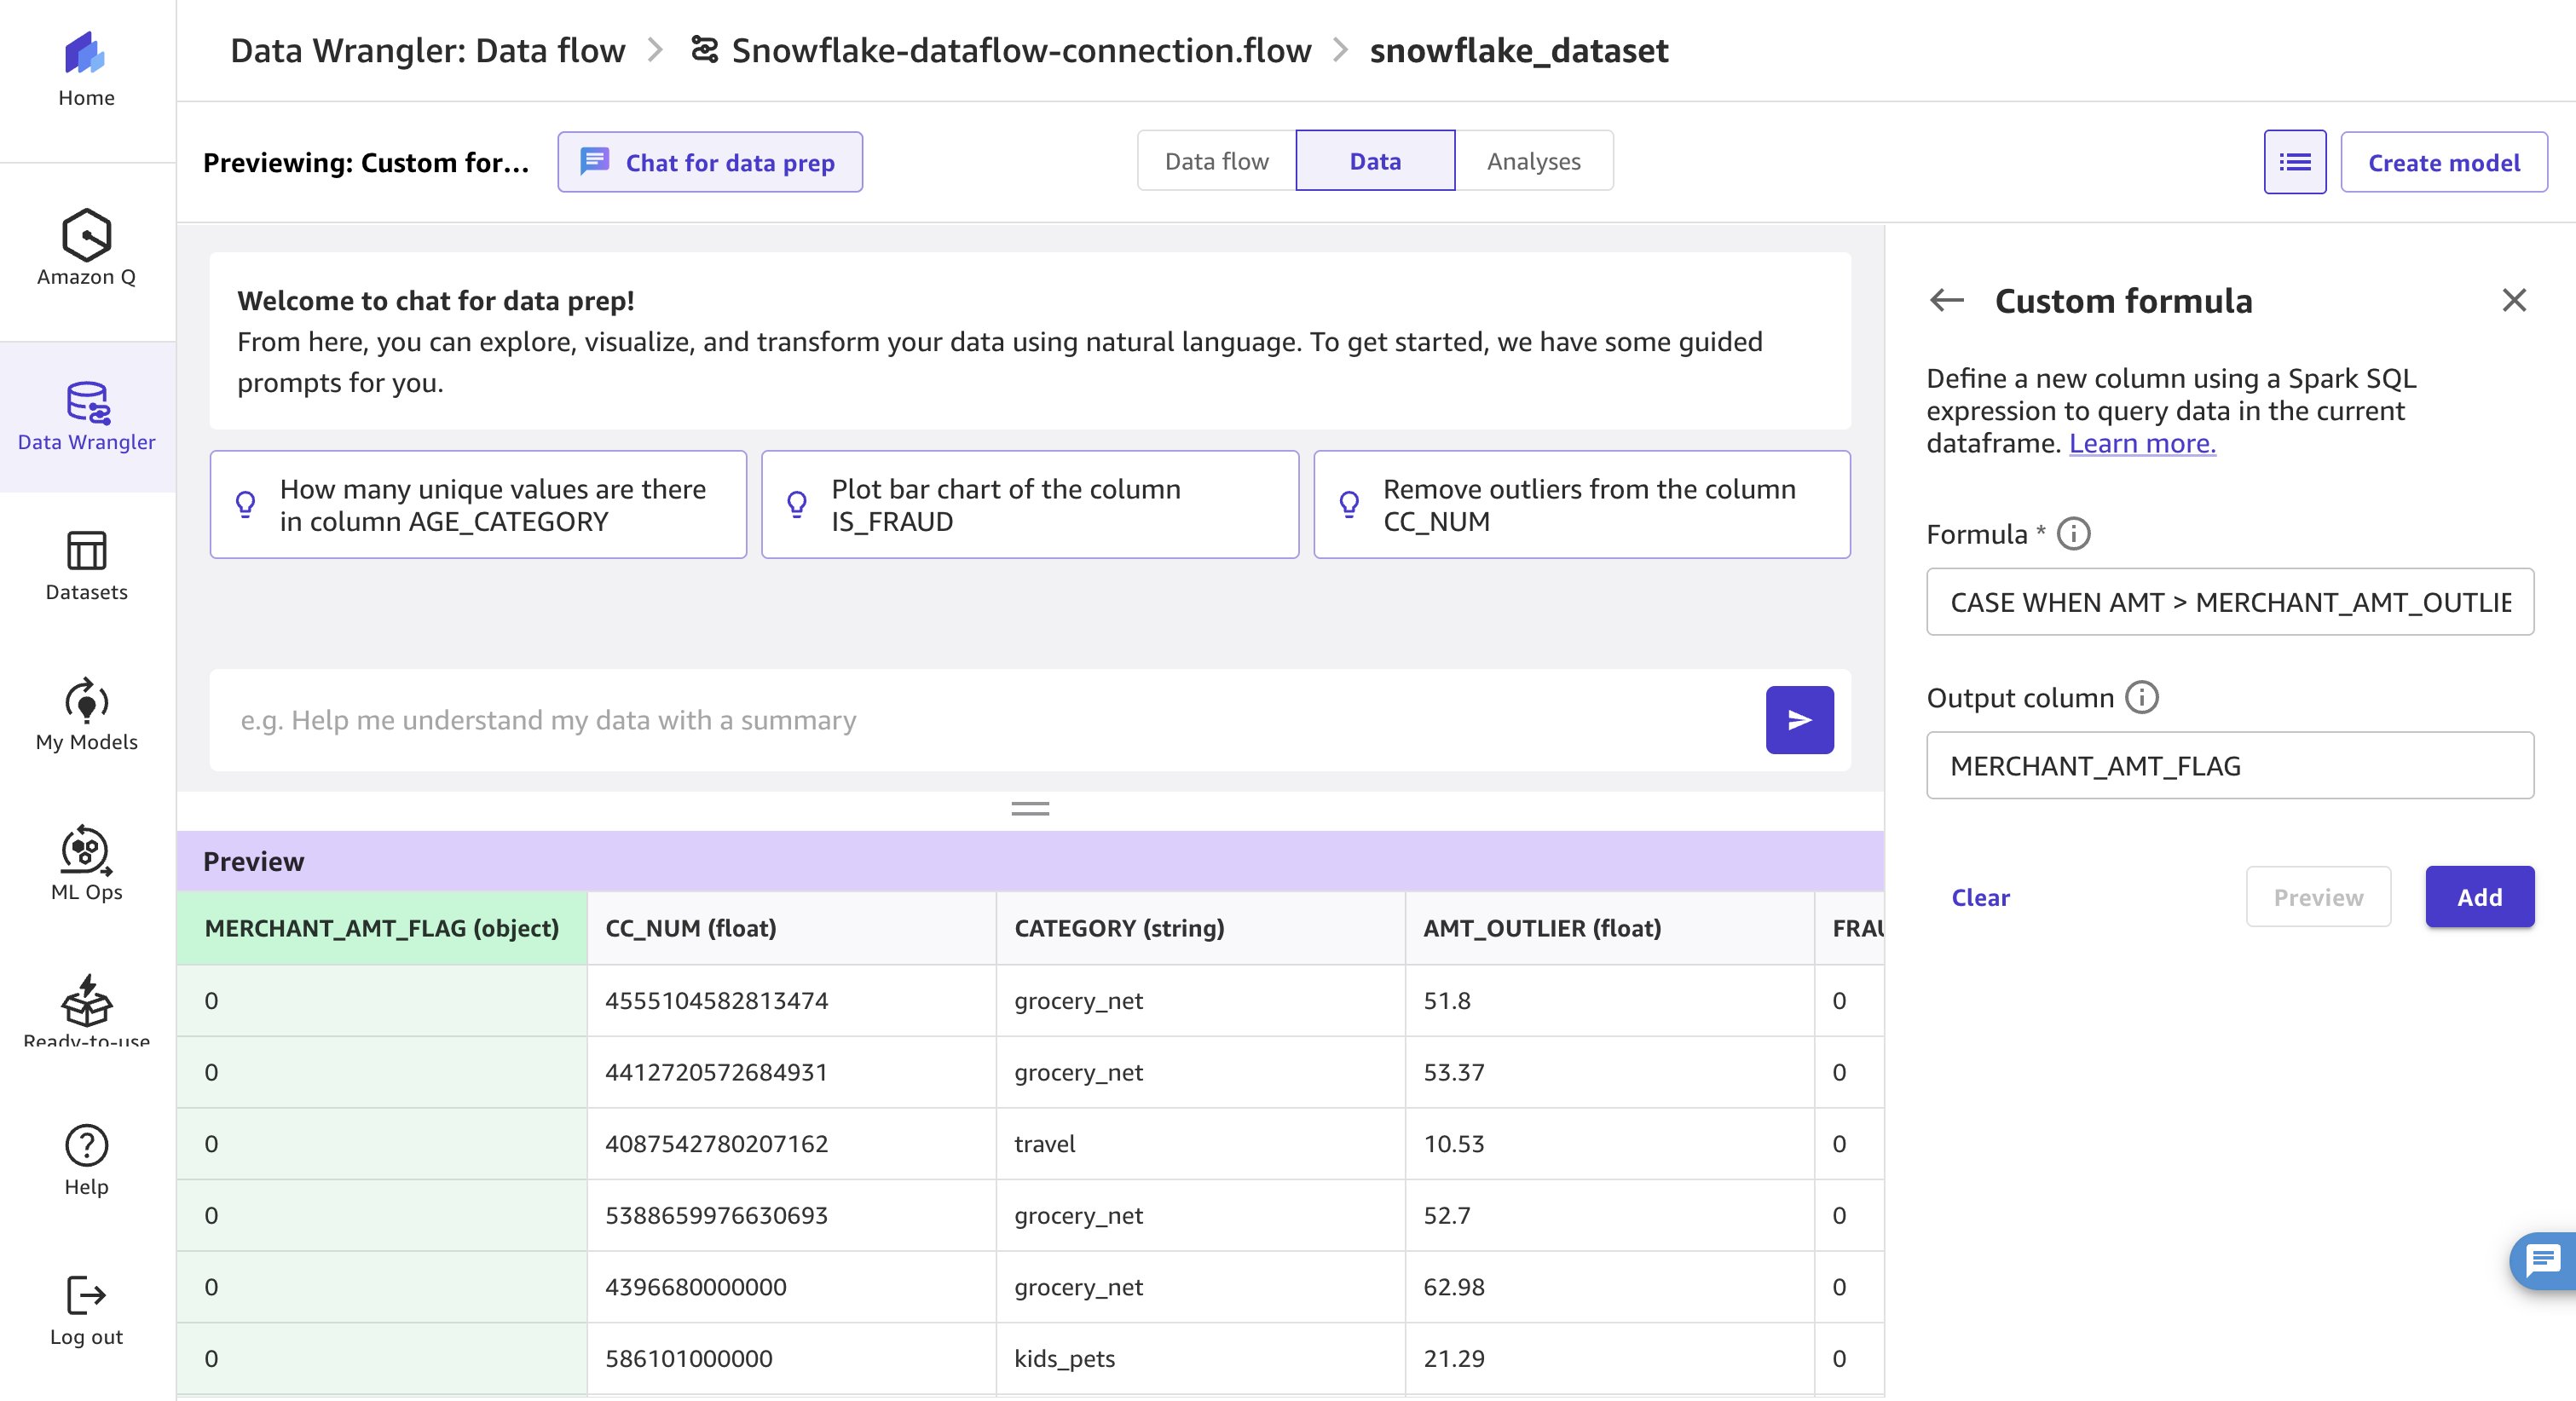This screenshot has height=1401, width=2576.
Task: Send the chat prompt with arrow button
Action: [1799, 720]
